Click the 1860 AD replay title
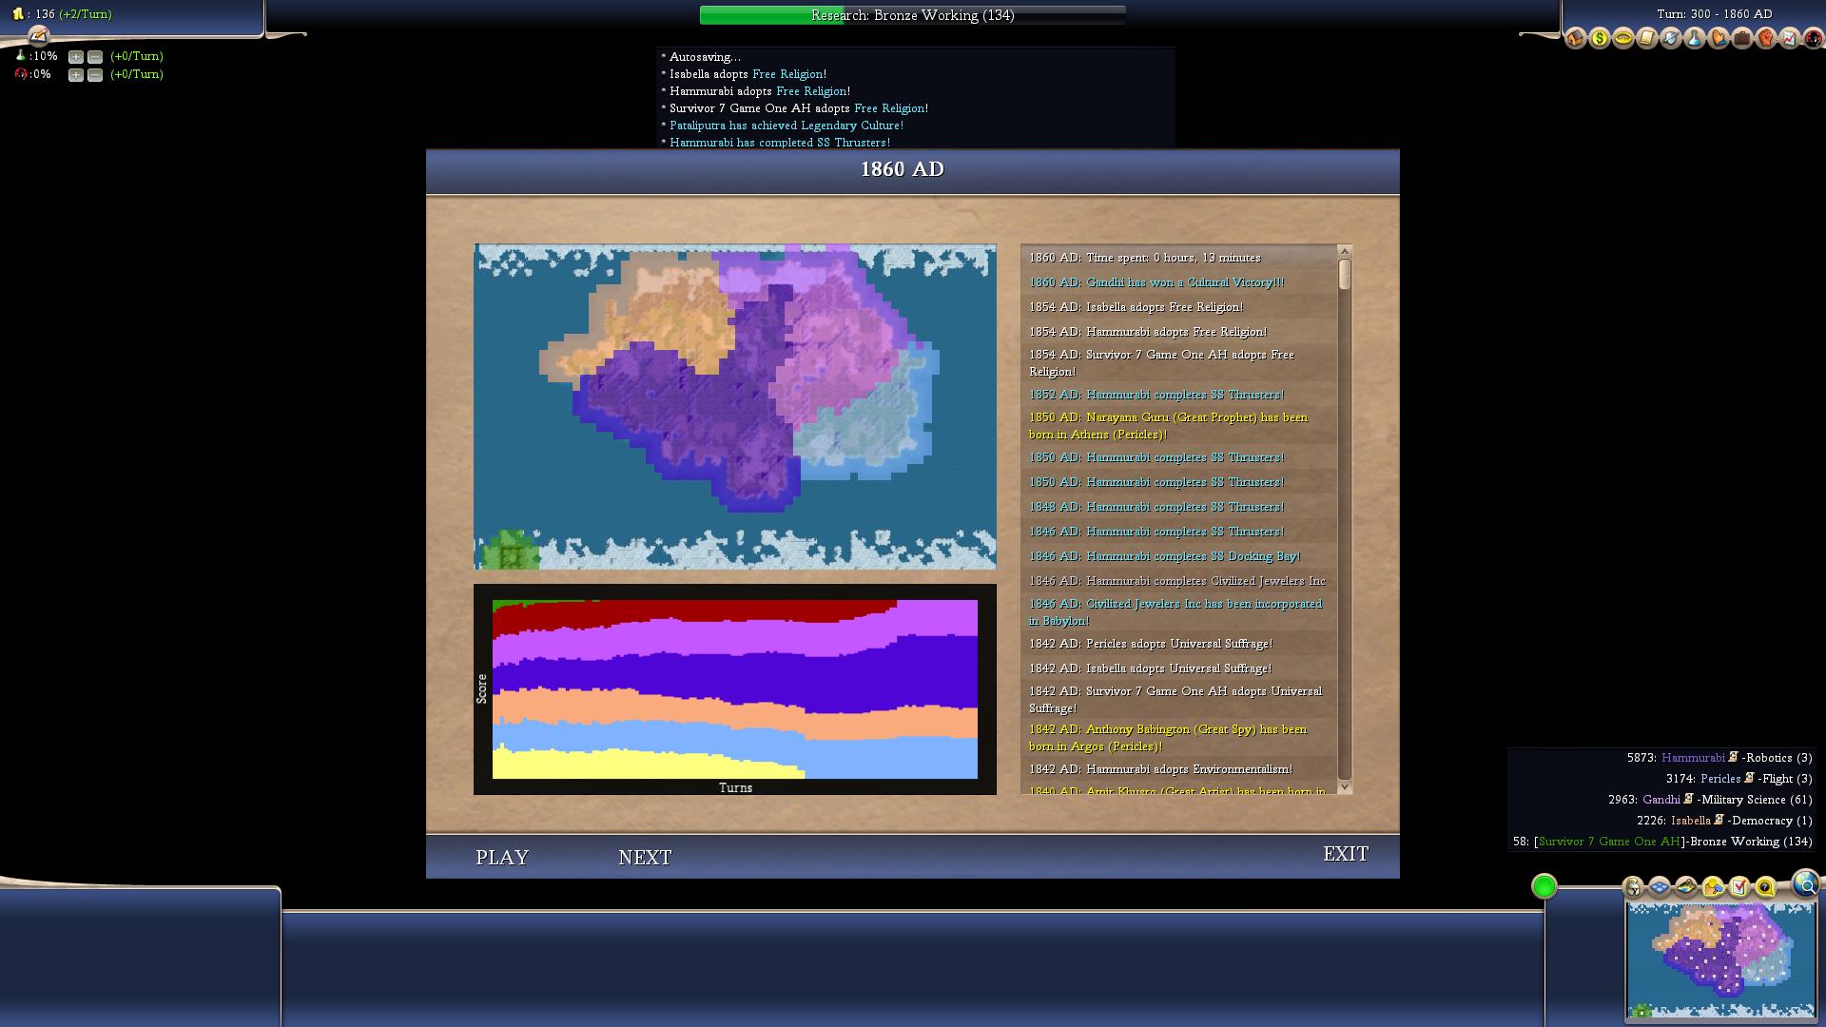The image size is (1826, 1027). point(903,169)
